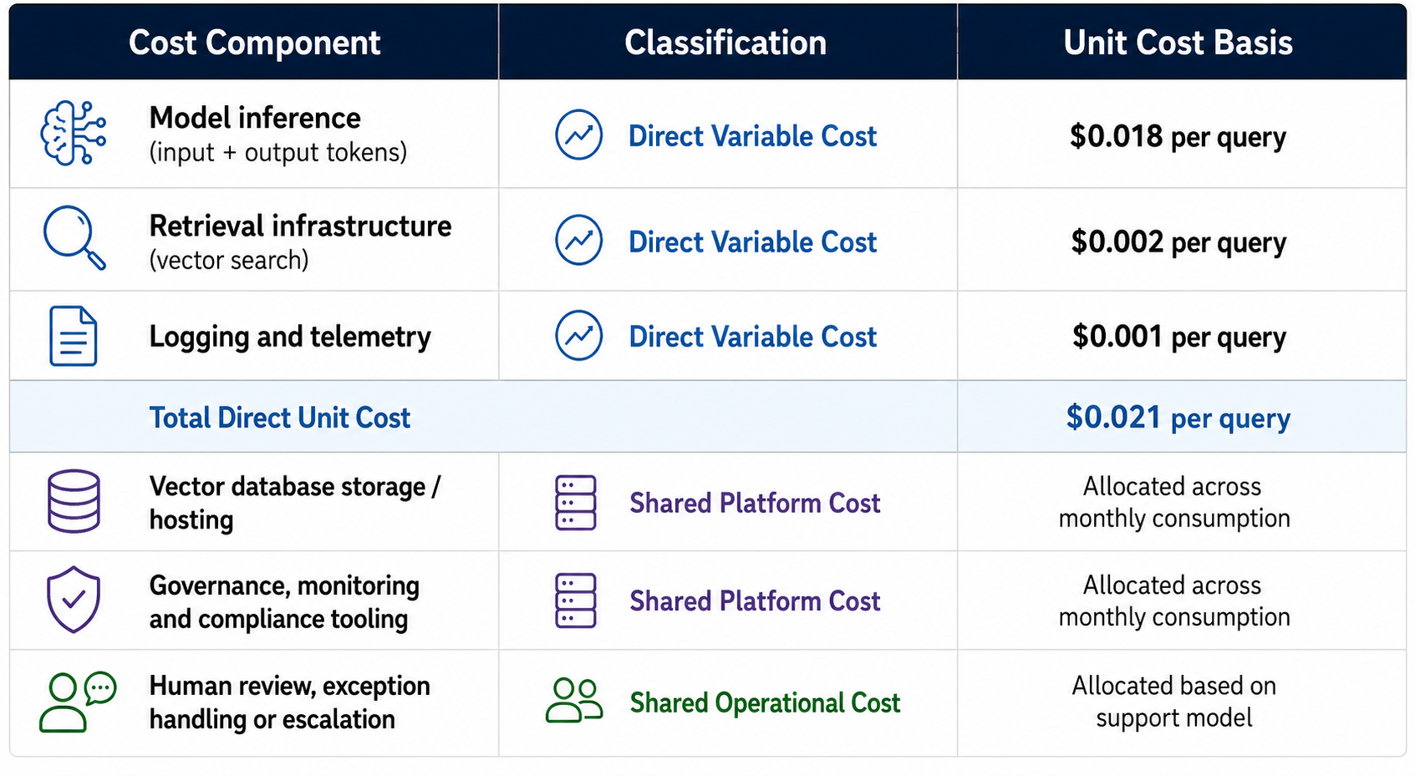Click "Allocated based on support model" text

[x=1174, y=702]
